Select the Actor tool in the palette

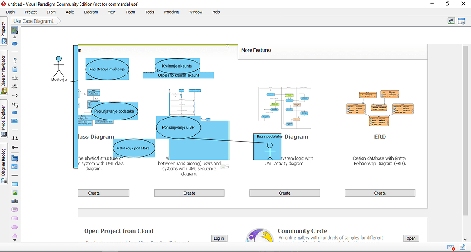coord(15,61)
